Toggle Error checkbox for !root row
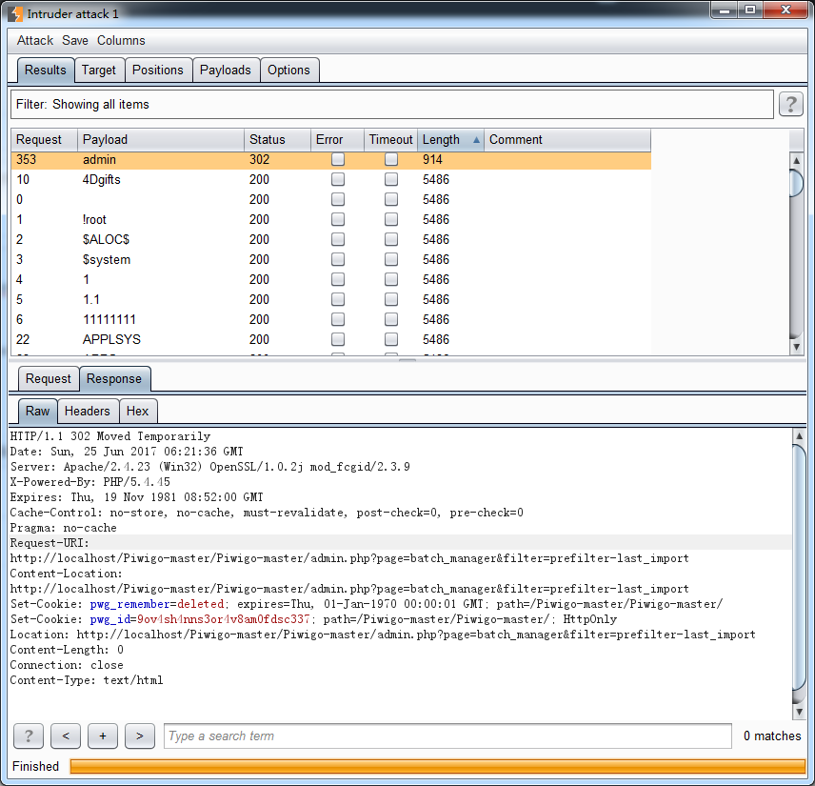This screenshot has width=815, height=786. coord(338,219)
